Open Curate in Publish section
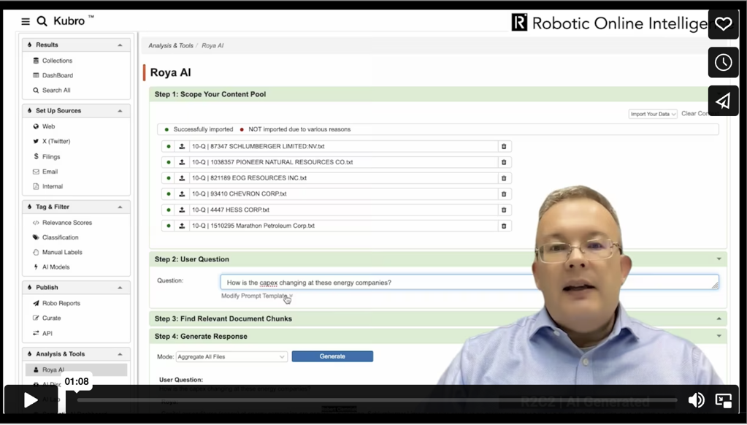Image resolution: width=747 pixels, height=425 pixels. tap(51, 318)
